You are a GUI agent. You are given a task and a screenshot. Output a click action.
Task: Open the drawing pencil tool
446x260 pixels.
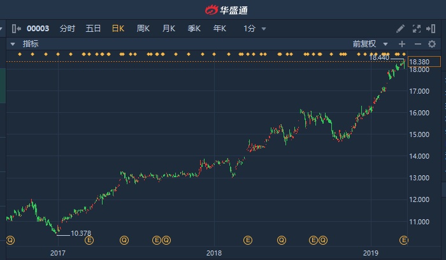[400, 29]
